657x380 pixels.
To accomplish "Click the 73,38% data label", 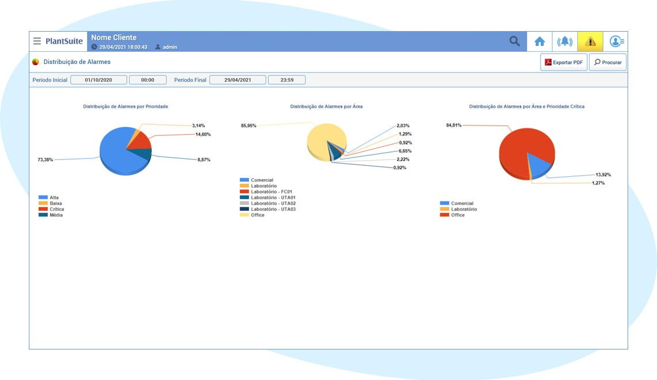I will click(46, 159).
